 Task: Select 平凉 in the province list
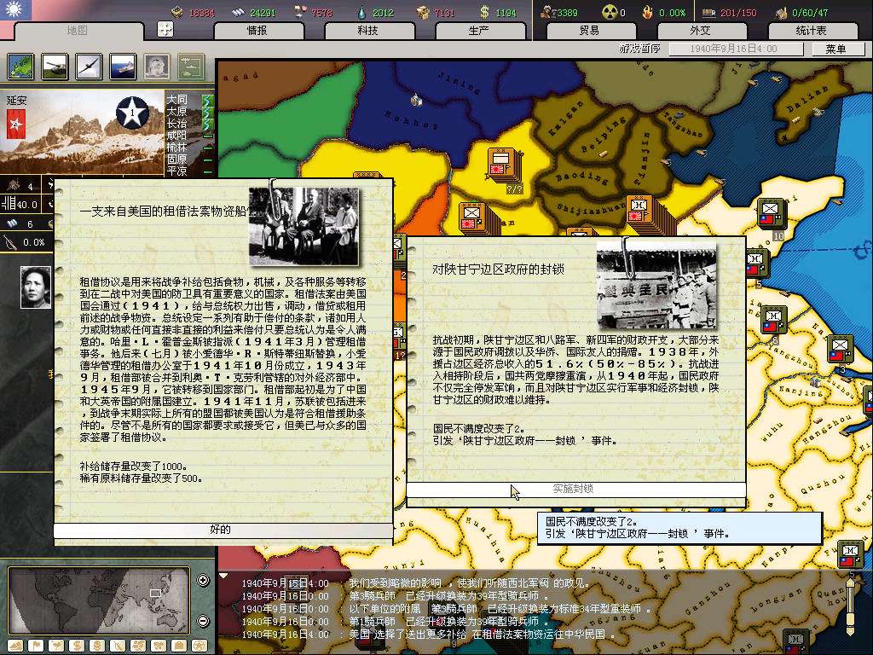pos(177,171)
